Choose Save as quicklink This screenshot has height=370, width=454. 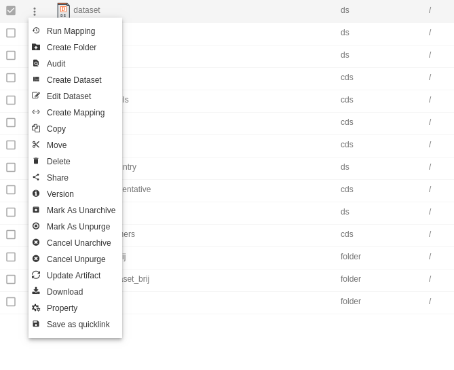pyautogui.click(x=78, y=325)
